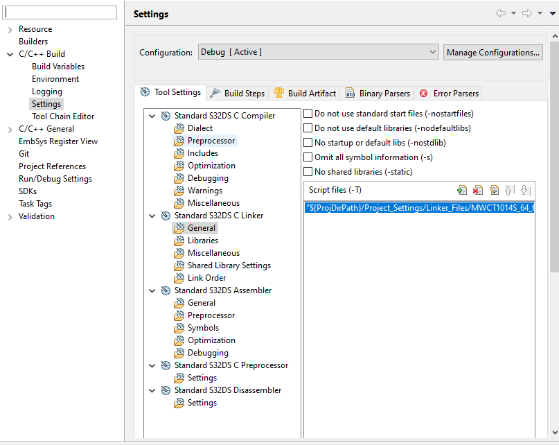Expand the C/C++ General category
The image size is (559, 445).
[x=10, y=129]
